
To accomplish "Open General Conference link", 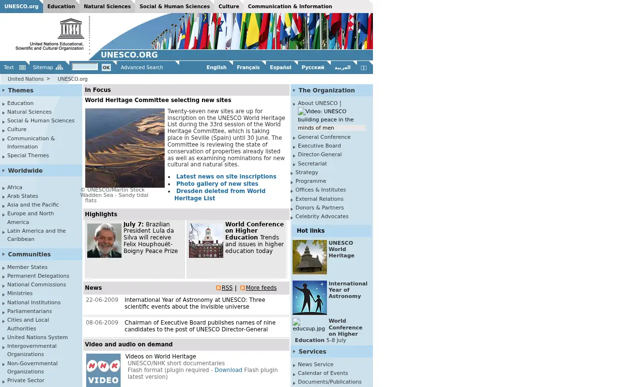I will tap(324, 137).
